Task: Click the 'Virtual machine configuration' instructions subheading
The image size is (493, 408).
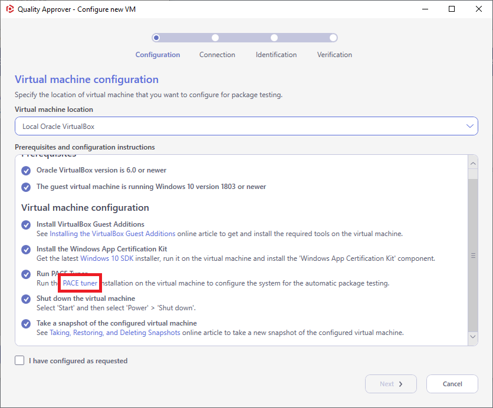Action: click(x=85, y=208)
